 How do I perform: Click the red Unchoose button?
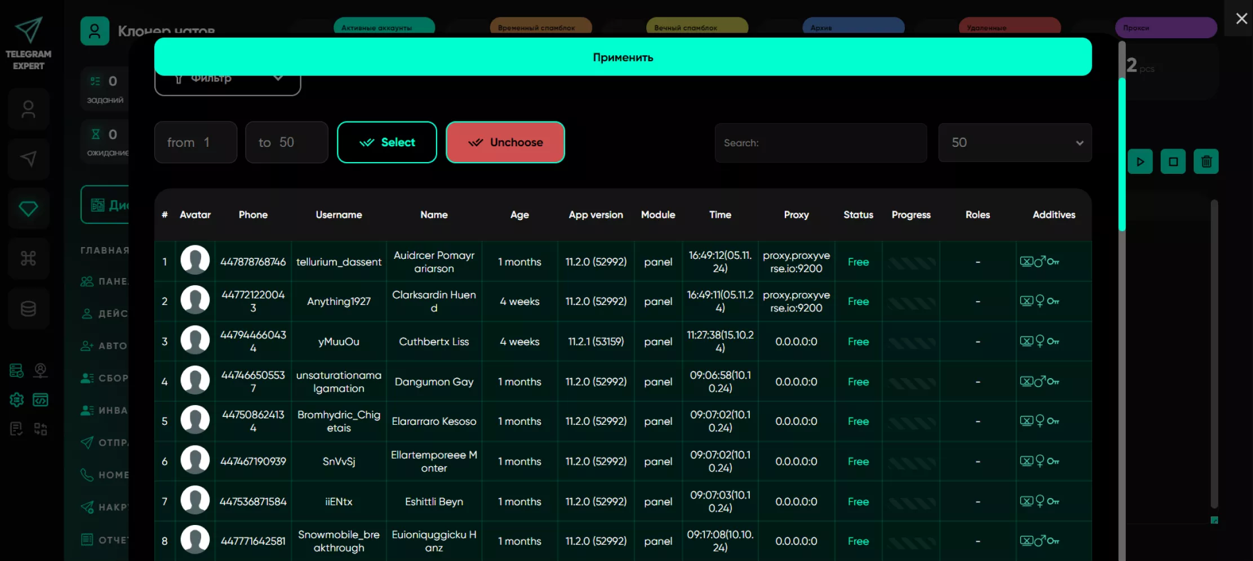(x=505, y=142)
